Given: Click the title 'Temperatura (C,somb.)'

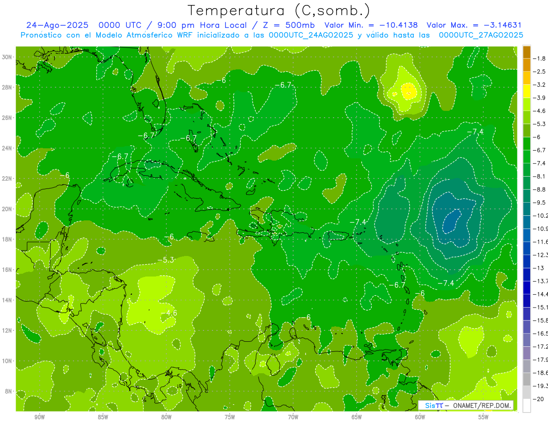Looking at the screenshot, I should pos(279,10).
